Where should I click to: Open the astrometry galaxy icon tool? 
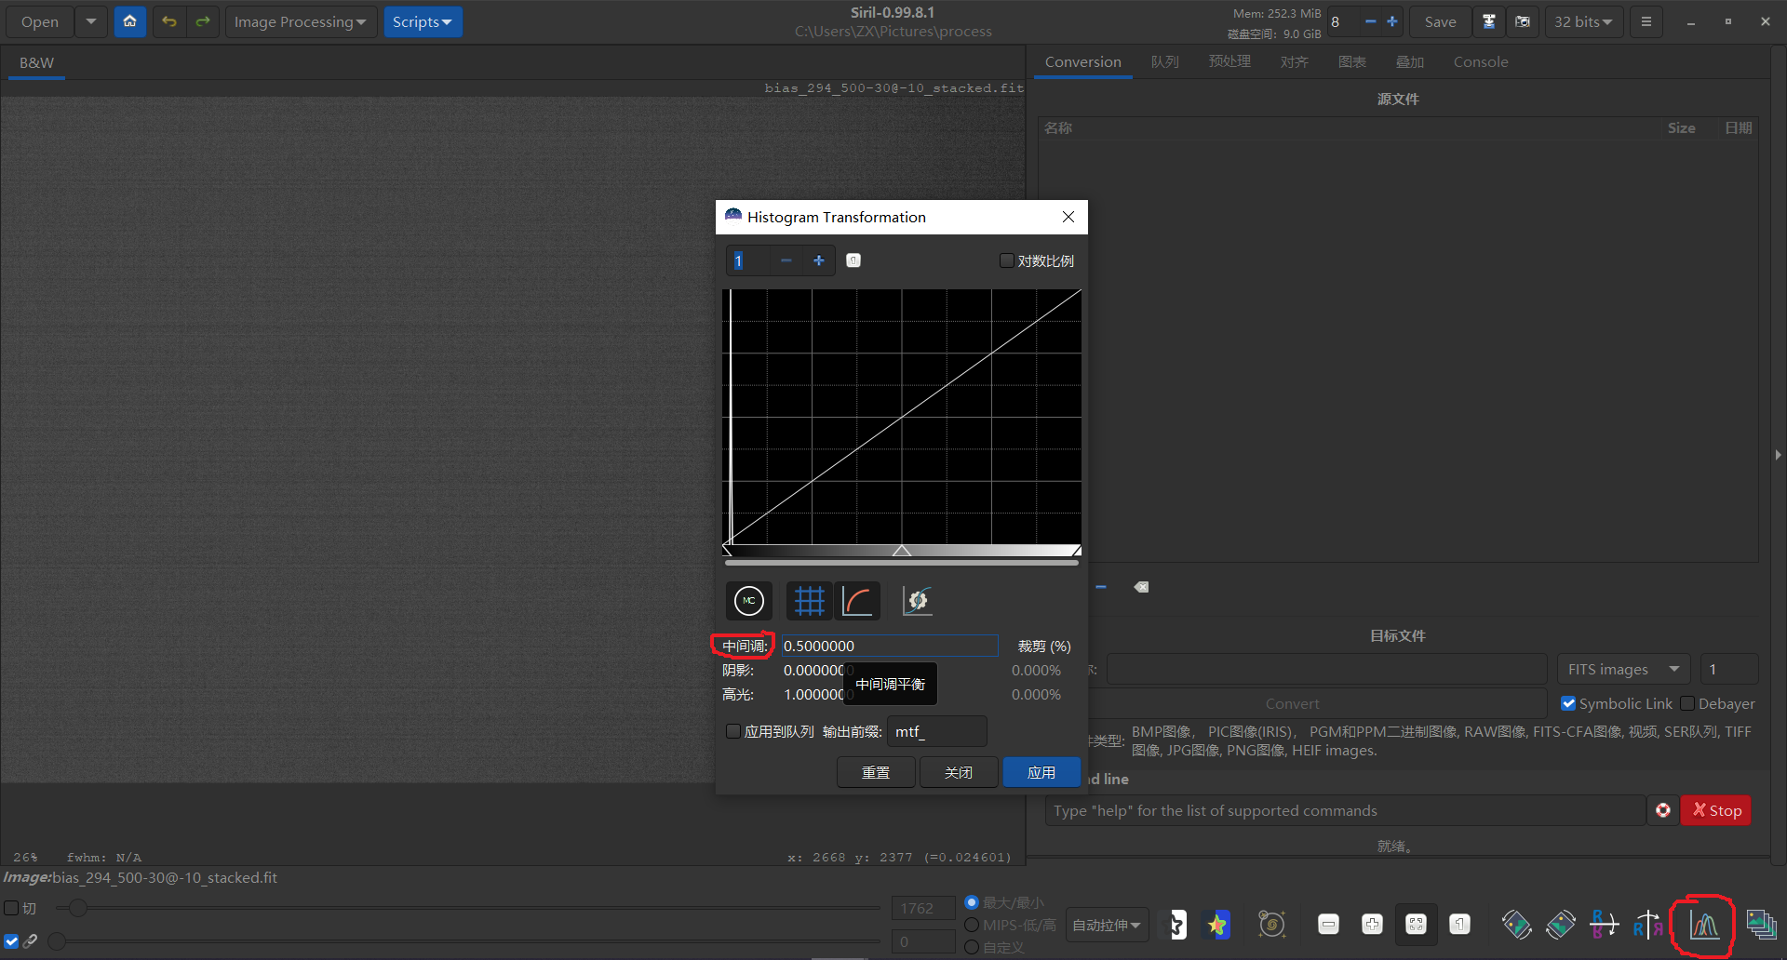(1272, 925)
